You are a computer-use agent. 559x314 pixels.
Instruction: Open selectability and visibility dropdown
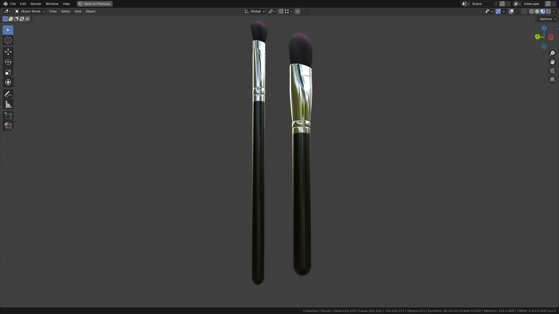489,11
